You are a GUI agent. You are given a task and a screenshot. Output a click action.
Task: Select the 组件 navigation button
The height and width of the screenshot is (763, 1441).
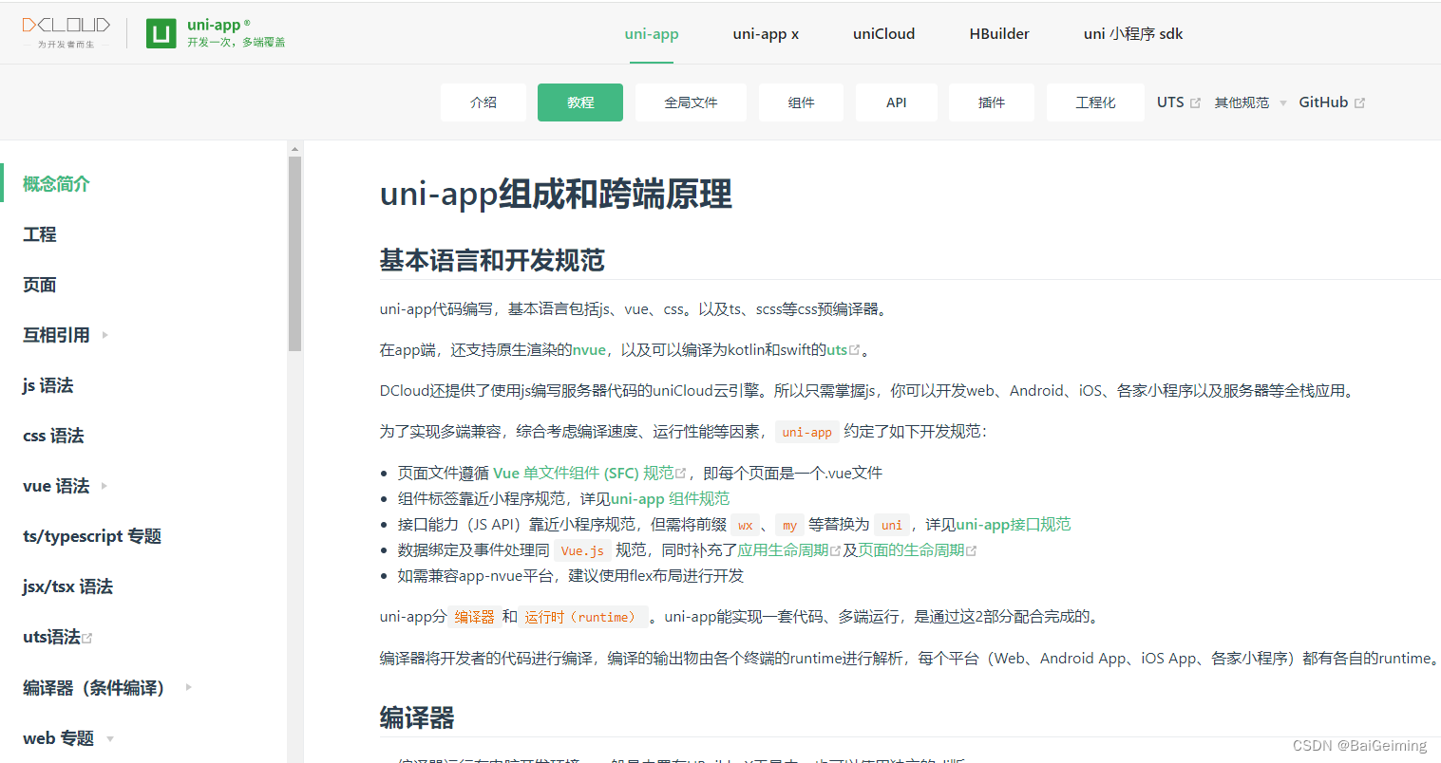click(x=801, y=102)
